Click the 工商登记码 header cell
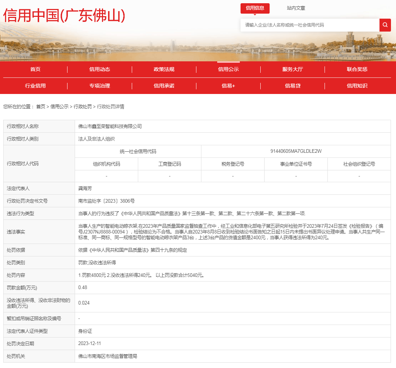 169,164
